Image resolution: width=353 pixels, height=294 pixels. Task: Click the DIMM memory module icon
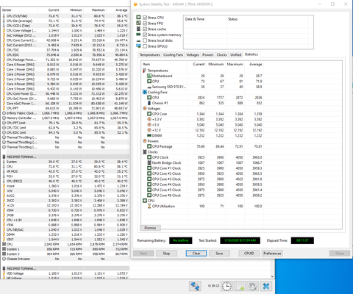coord(149,135)
